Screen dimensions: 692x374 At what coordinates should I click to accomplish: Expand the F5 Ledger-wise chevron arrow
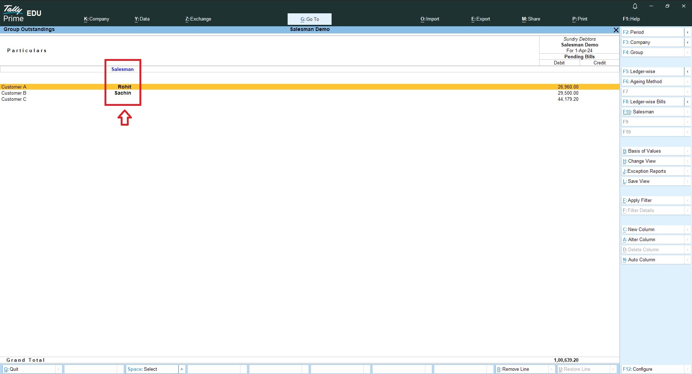pyautogui.click(x=687, y=72)
